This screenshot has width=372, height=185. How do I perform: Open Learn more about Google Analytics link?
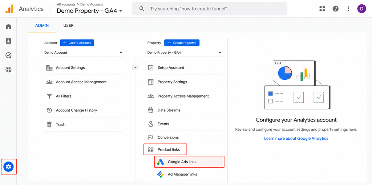[x=296, y=138]
